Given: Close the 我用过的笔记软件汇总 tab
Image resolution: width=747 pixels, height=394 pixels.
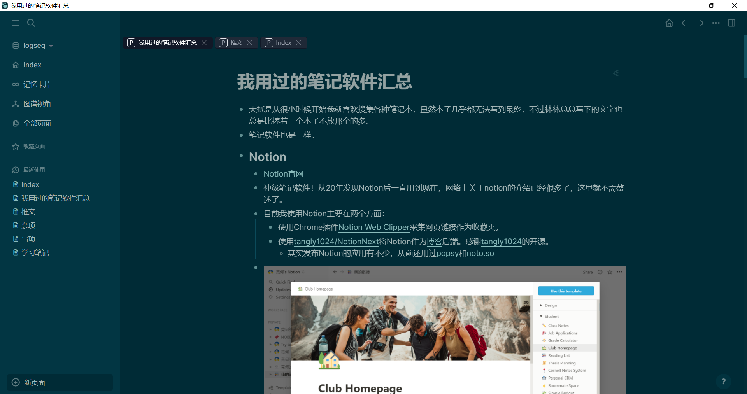Looking at the screenshot, I should pyautogui.click(x=204, y=43).
